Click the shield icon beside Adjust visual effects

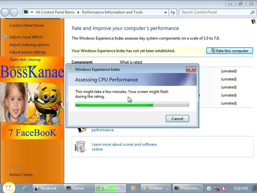pos(4,37)
